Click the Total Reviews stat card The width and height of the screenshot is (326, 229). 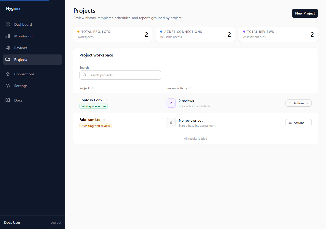278,34
